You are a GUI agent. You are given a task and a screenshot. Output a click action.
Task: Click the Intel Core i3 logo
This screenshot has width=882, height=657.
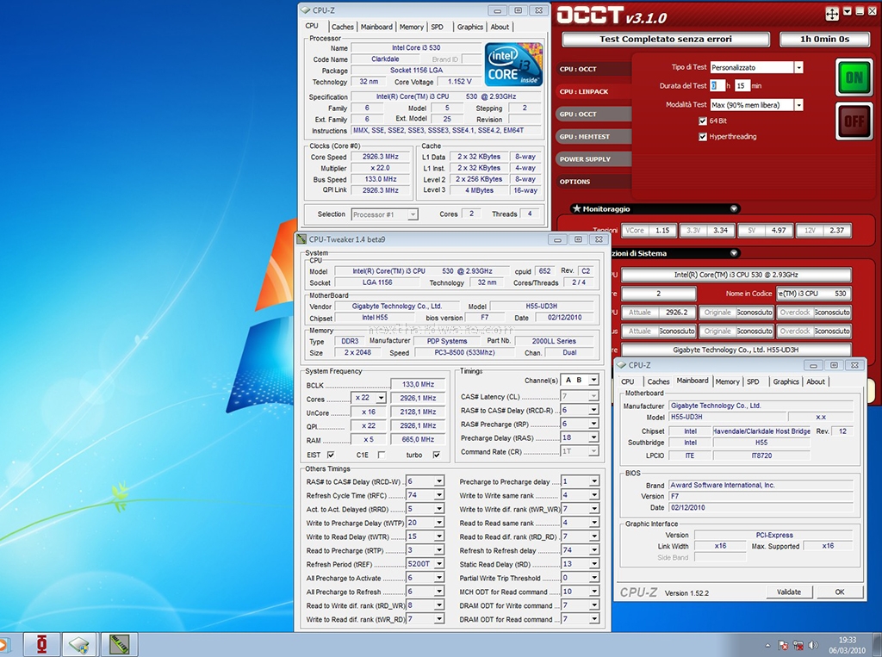(x=513, y=64)
